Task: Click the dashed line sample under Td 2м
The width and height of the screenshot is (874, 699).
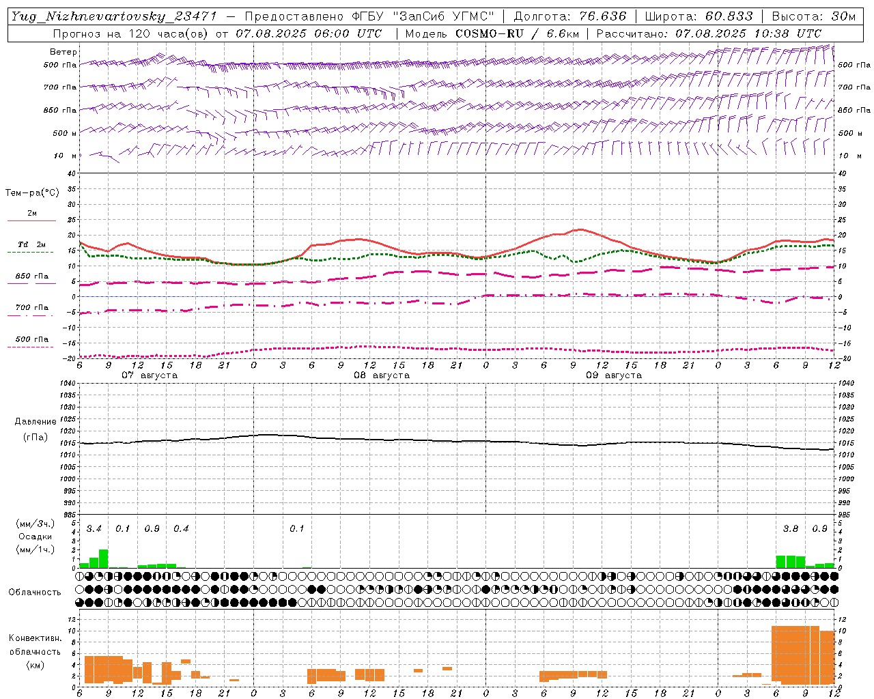Action: pos(31,252)
